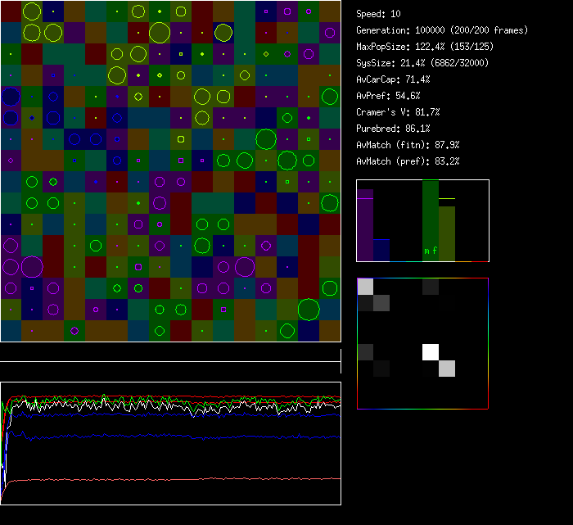Click the olive bar in the bar chart
This screenshot has width=573, height=525.
pos(447,232)
